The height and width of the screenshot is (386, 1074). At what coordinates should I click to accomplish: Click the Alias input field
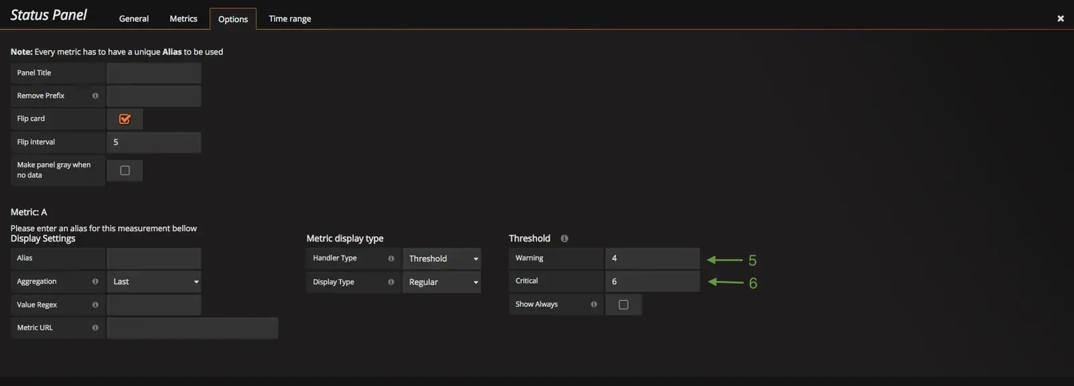(x=154, y=258)
